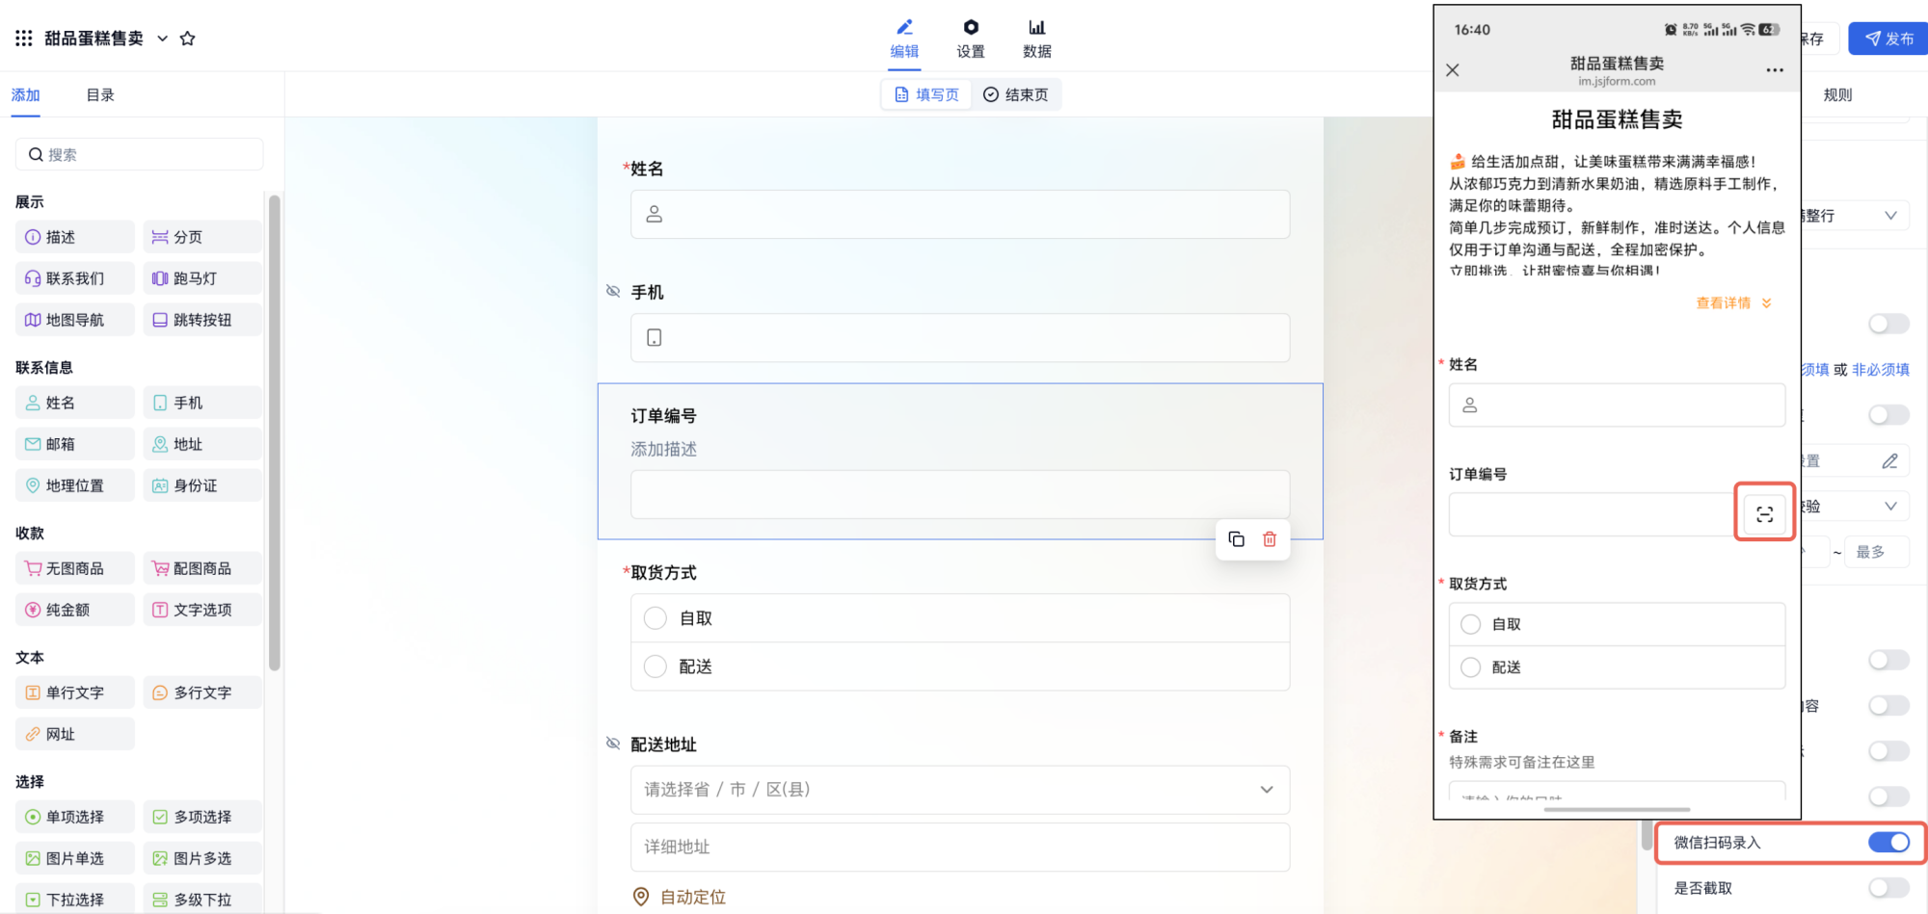Open the 整行 width dropdown
This screenshot has height=914, width=1928.
point(1856,216)
